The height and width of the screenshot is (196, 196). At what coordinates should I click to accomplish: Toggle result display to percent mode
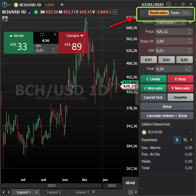pyautogui.click(x=185, y=140)
